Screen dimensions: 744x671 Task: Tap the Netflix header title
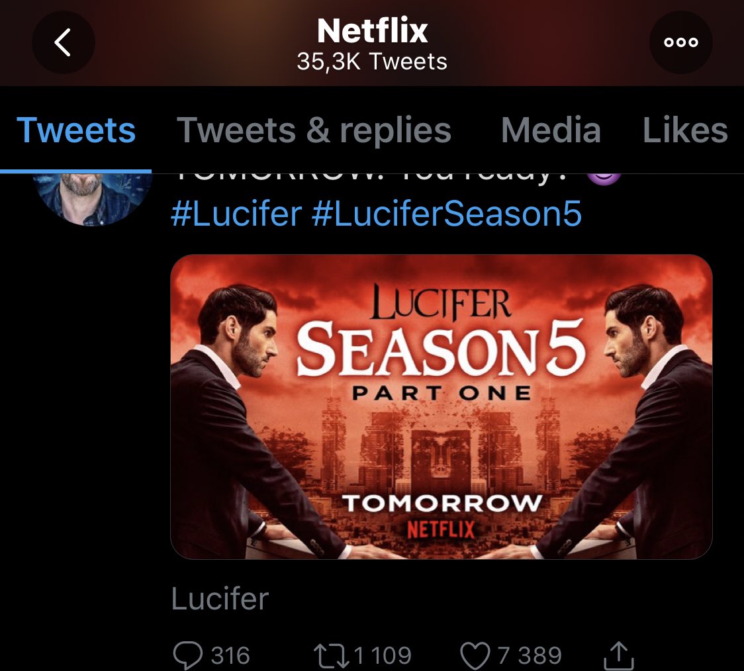tap(372, 31)
